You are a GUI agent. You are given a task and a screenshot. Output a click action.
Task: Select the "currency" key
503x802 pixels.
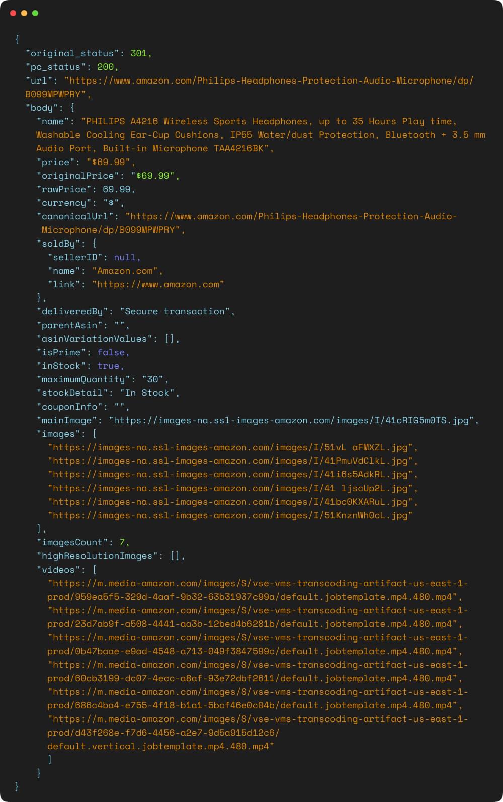point(67,203)
